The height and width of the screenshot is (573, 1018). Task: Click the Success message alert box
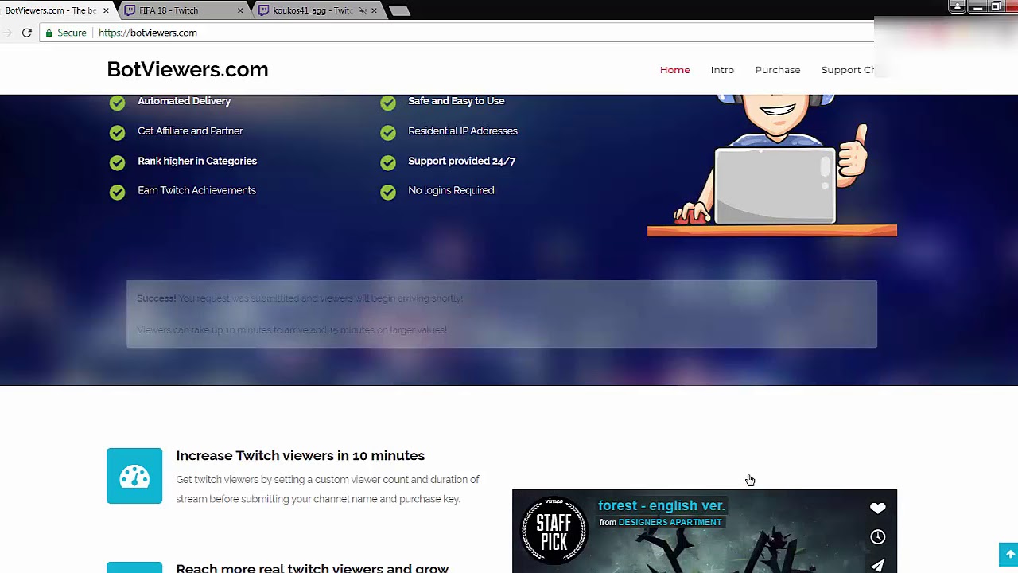[x=502, y=314]
